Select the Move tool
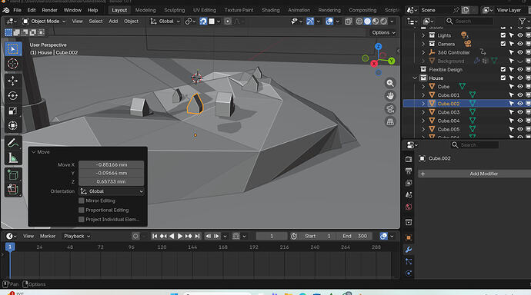Image resolution: width=531 pixels, height=295 pixels. 13,81
